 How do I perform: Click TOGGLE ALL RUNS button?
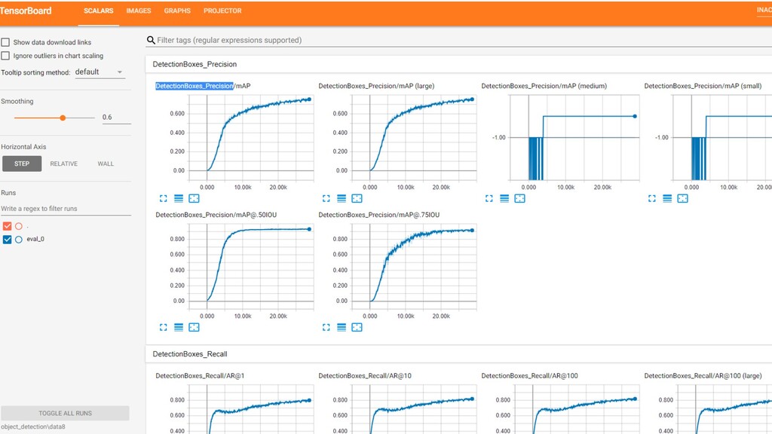point(65,414)
